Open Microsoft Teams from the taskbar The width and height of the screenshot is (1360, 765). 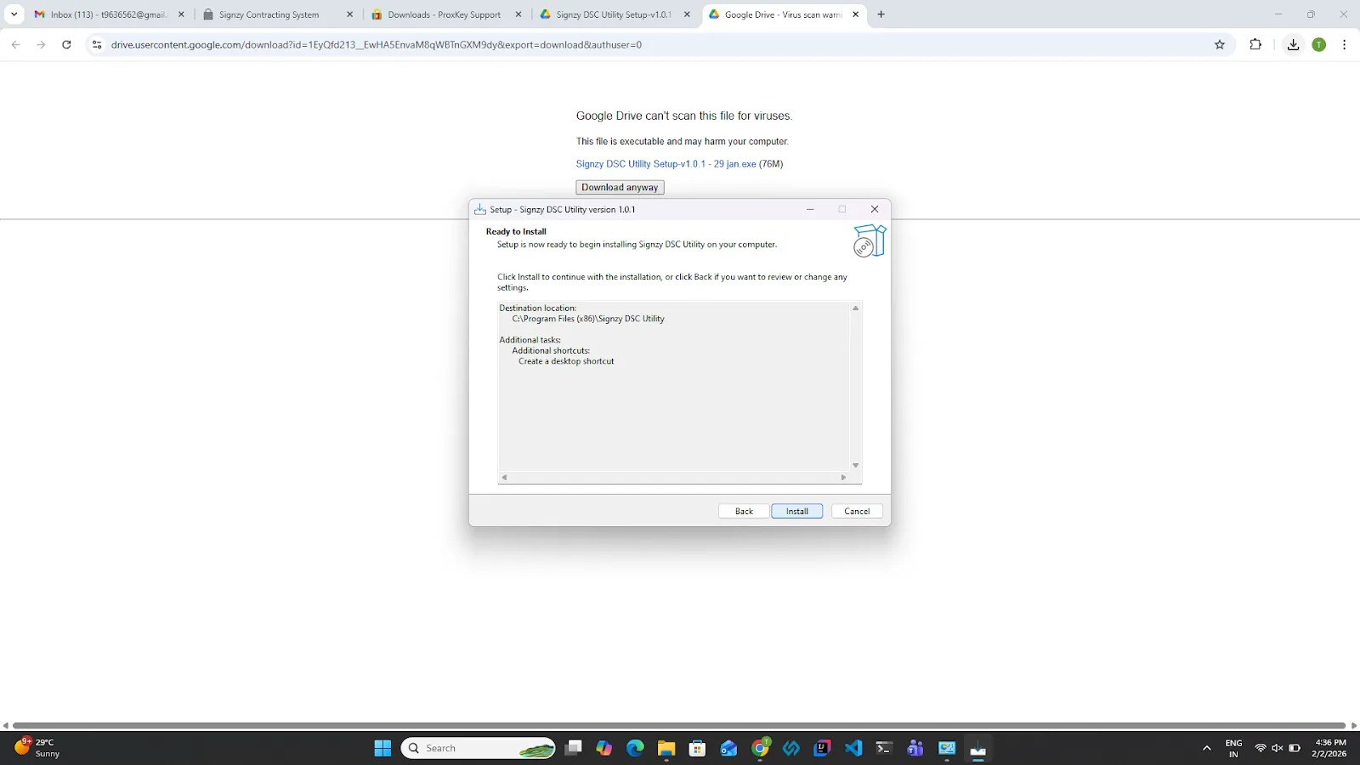coord(915,748)
